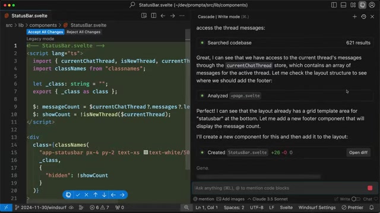
Task: Open the customize layout icon
Action: (x=353, y=5)
